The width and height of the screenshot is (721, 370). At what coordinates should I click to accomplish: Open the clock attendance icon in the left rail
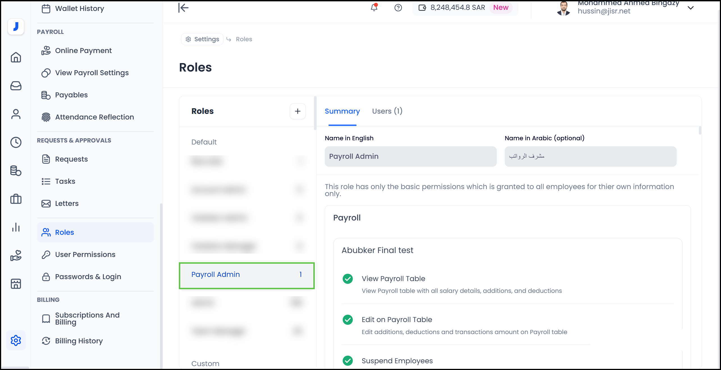click(16, 142)
